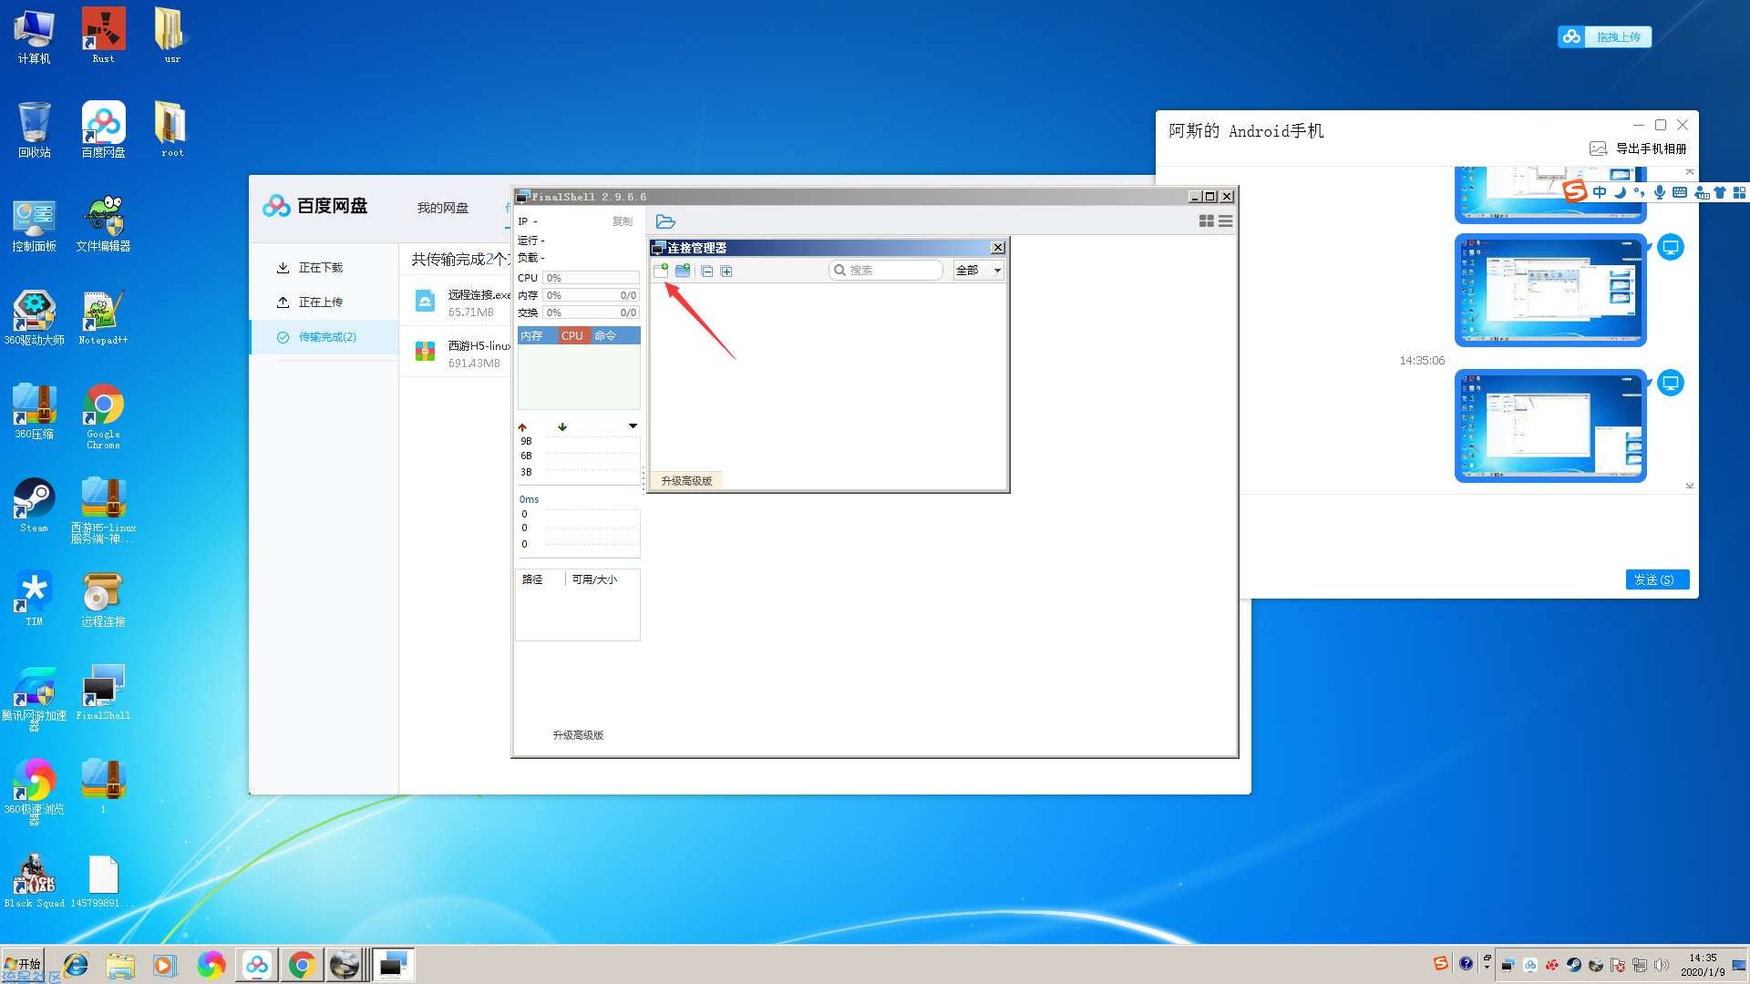Click the 开始 Start button

point(24,964)
